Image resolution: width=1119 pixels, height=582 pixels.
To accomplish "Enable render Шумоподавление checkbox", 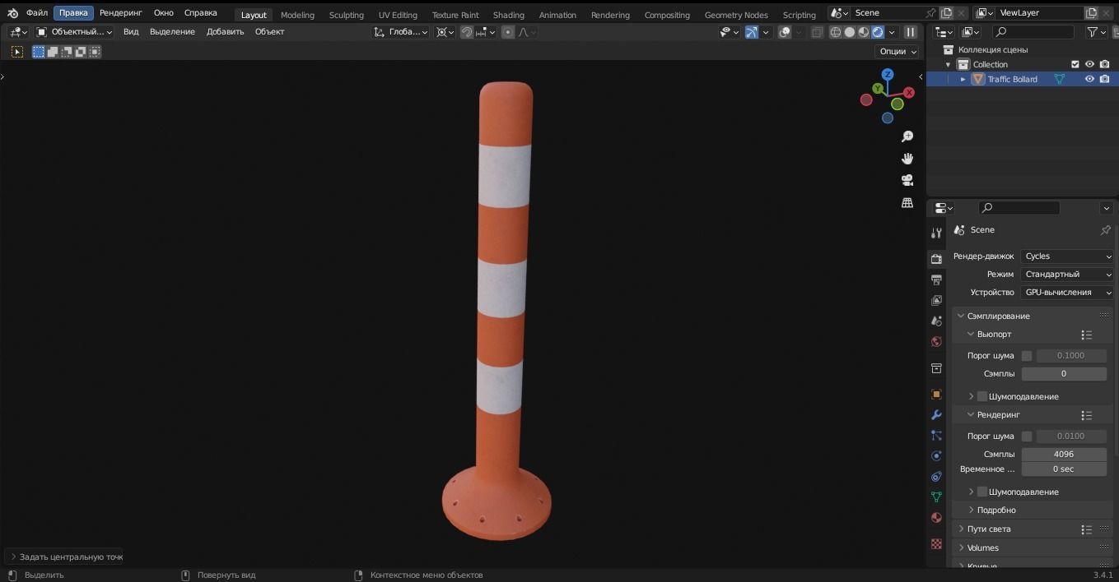I will coord(982,492).
